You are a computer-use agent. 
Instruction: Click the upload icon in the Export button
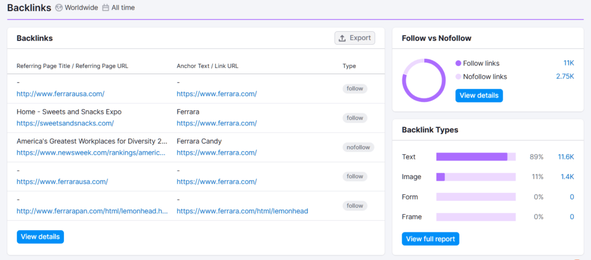coord(342,38)
